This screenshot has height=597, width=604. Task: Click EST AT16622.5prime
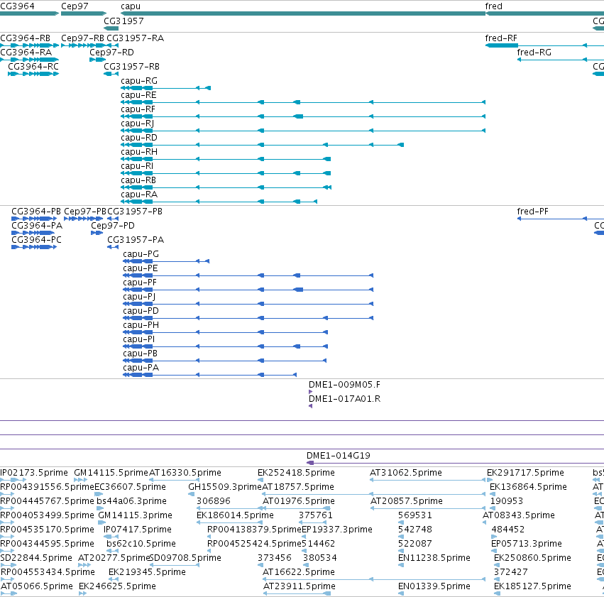tap(299, 572)
